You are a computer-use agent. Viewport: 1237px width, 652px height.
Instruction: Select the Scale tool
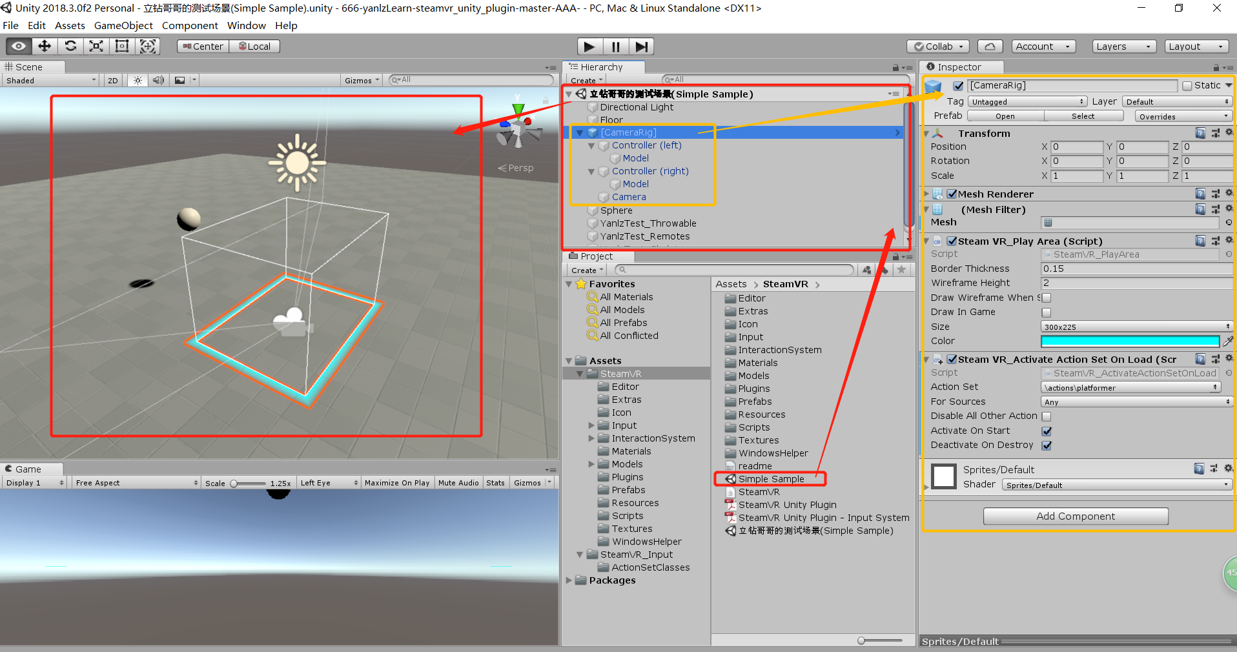tap(96, 46)
